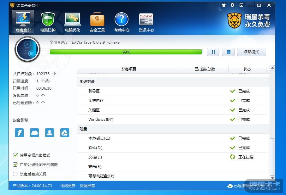This screenshot has height=195, width=286.
Task: Open the 病毒查杀 virus scan tab
Action: pos(23,21)
